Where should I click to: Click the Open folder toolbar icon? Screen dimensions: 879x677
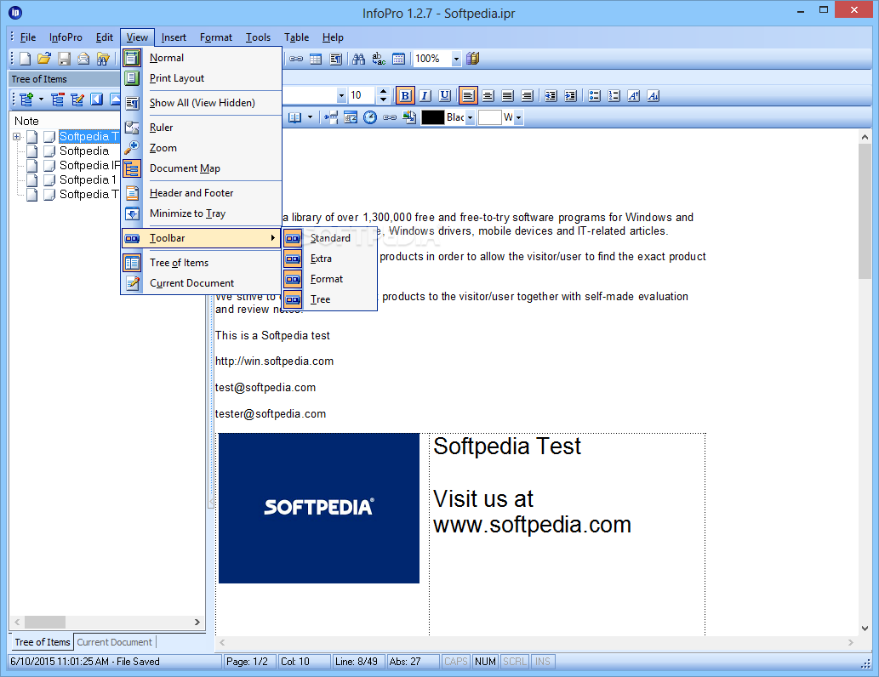44,59
